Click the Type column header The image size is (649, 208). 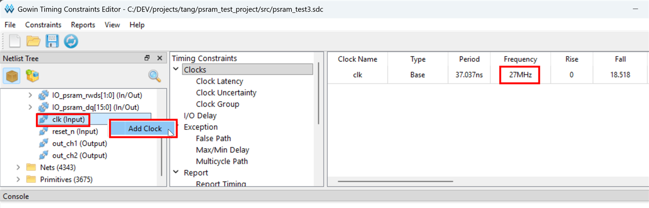click(x=418, y=59)
